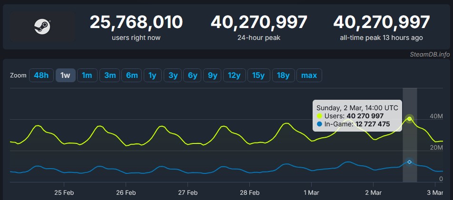The image size is (453, 200).
Task: Select the 1w zoom range
Action: pyautogui.click(x=66, y=76)
